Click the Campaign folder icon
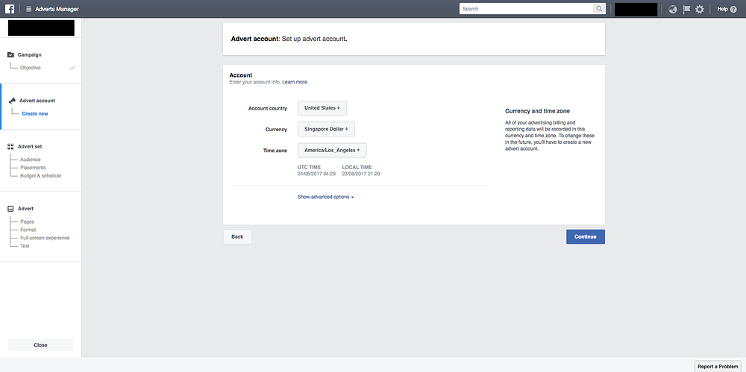The width and height of the screenshot is (746, 372). 11,54
